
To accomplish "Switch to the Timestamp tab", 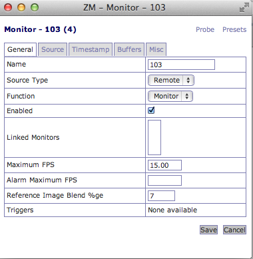I will click(91, 49).
